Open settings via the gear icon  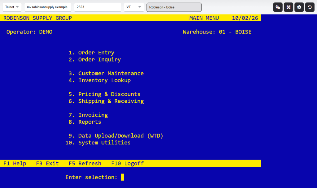click(299, 7)
